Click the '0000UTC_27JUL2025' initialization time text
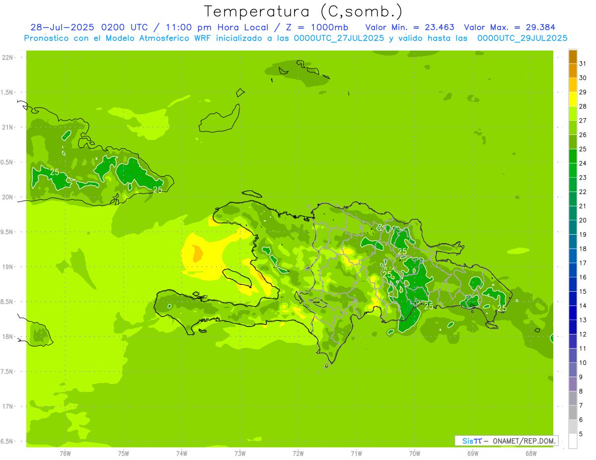This screenshot has width=596, height=460. (339, 38)
